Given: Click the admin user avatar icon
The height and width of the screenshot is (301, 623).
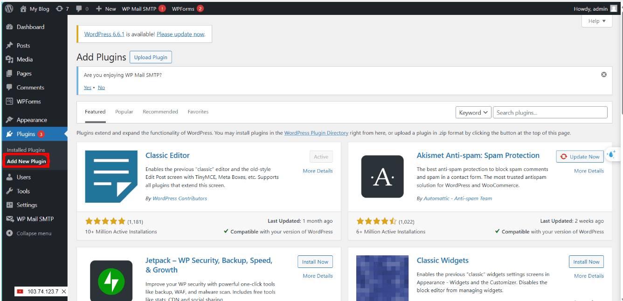Looking at the screenshot, I should pos(614,8).
